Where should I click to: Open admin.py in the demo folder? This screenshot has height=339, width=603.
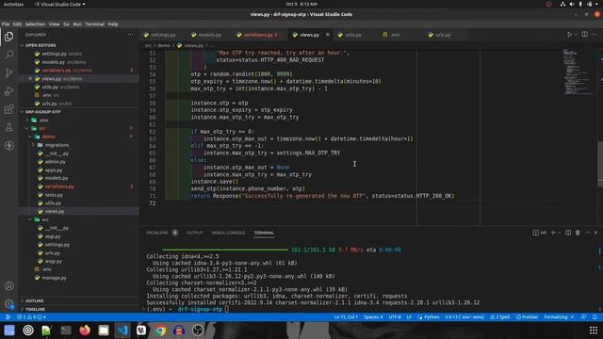click(x=55, y=162)
